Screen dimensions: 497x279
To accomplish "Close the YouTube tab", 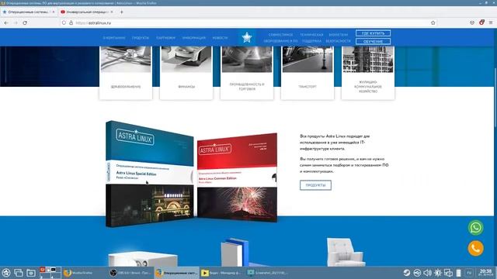I will [x=112, y=12].
